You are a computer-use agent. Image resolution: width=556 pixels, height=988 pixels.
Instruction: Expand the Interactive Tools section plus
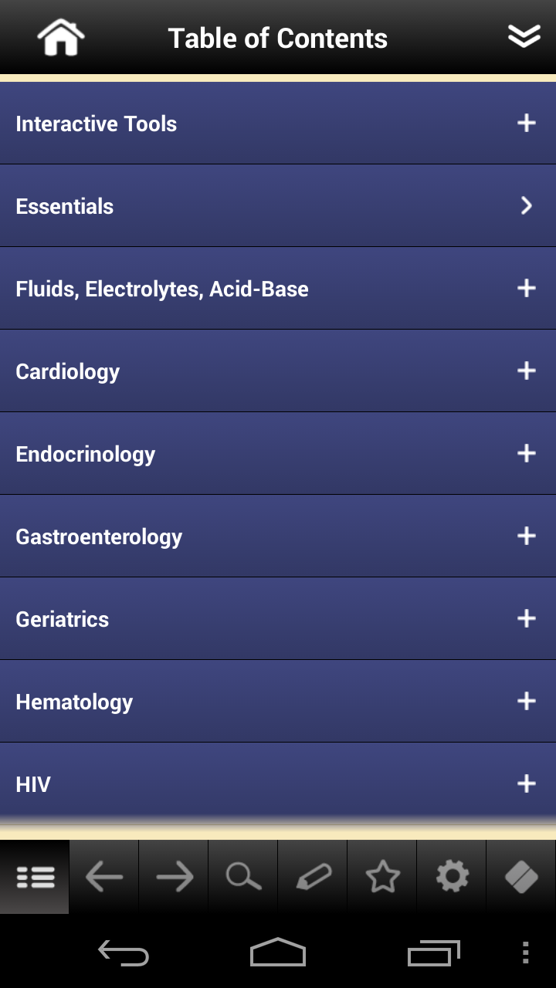click(x=527, y=123)
